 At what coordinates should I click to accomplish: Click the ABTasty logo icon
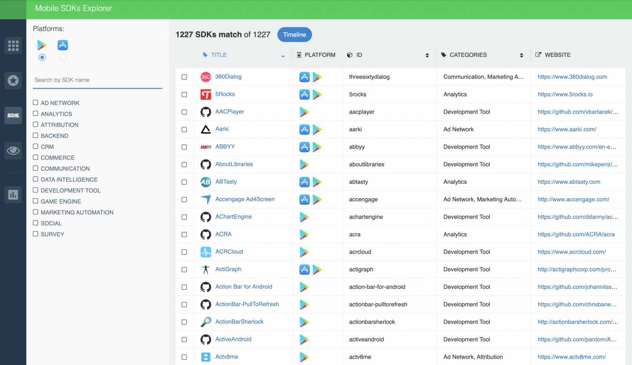[206, 182]
